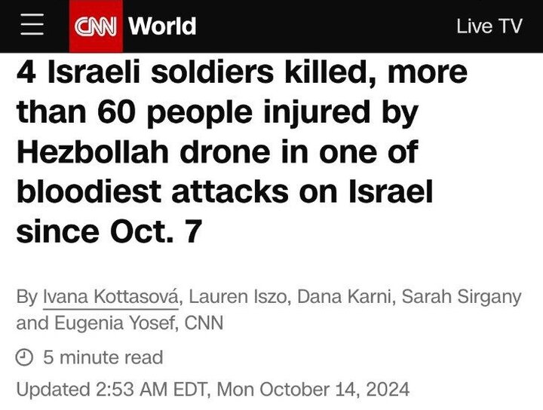Viewport: 543px width, 410px height.
Task: Click the word Hezbollah in the headline
Action: click(93, 152)
